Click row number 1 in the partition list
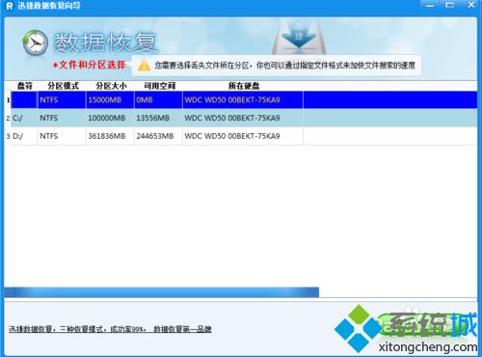 point(8,100)
